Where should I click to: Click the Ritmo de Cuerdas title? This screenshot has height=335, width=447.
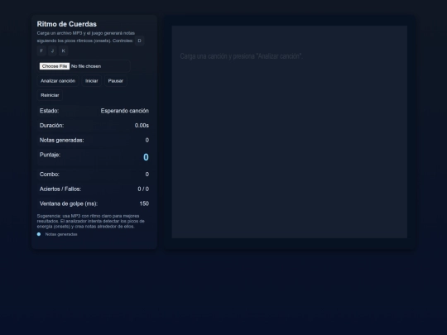click(67, 24)
